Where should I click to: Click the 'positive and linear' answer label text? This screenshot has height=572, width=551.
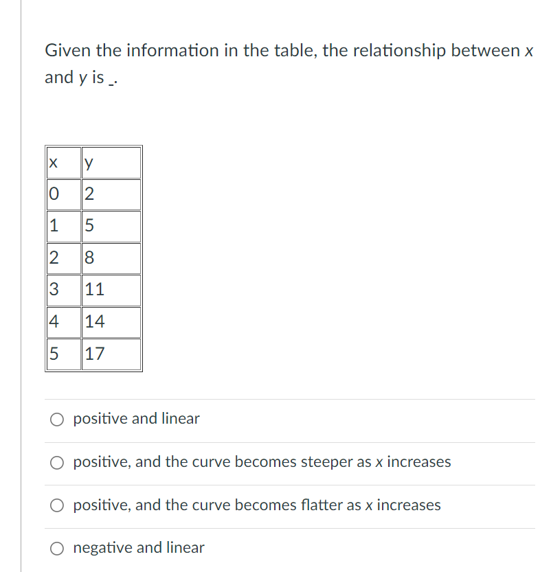pos(136,419)
